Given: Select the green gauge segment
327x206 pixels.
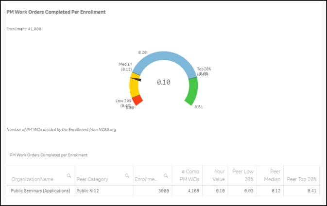Looking at the screenshot, I should tap(192, 92).
